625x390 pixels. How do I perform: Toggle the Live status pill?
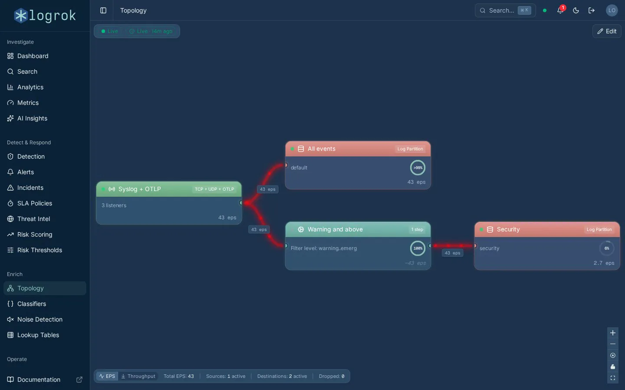tap(110, 31)
